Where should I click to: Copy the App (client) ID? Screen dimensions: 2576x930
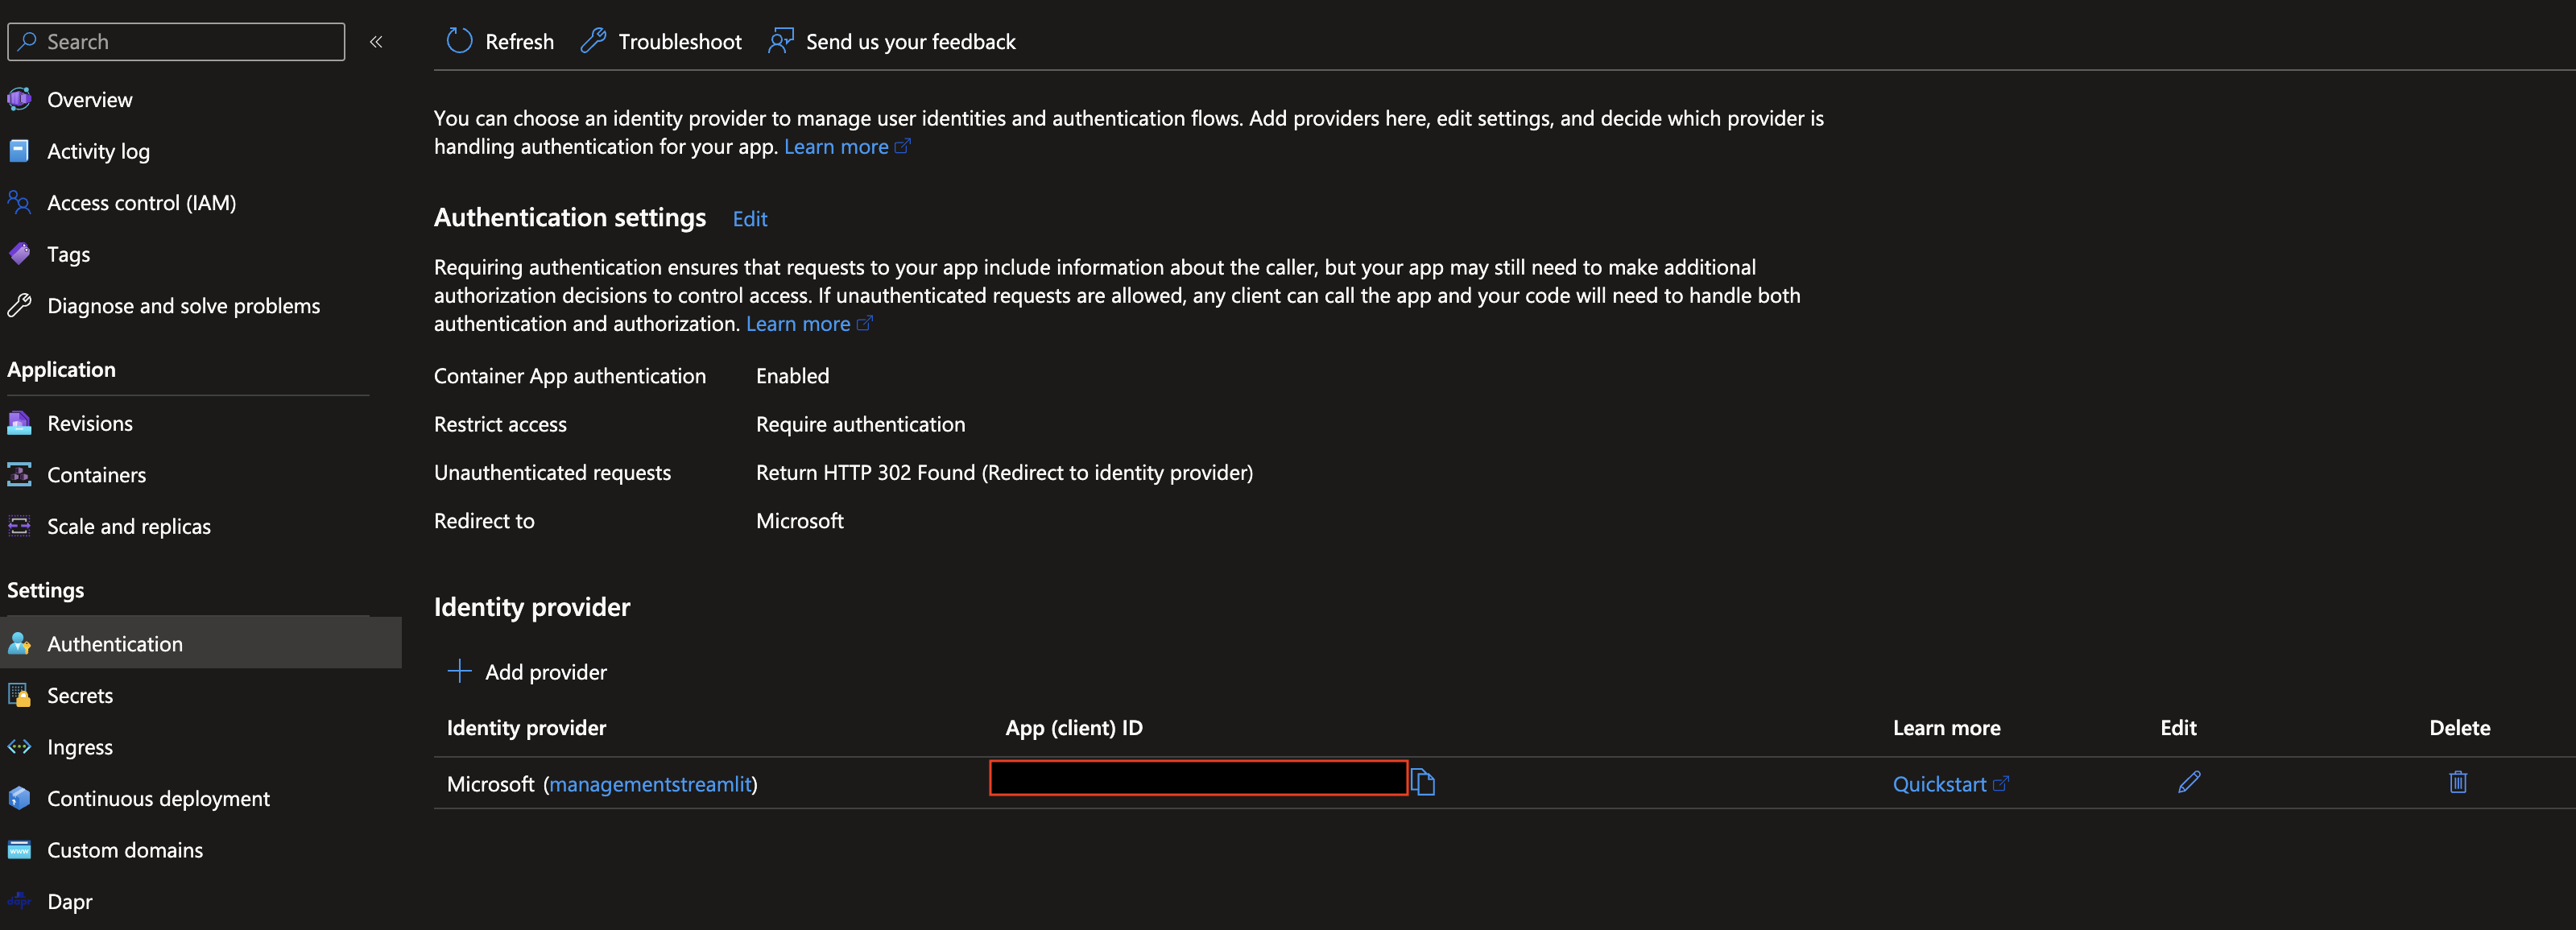pyautogui.click(x=1424, y=783)
